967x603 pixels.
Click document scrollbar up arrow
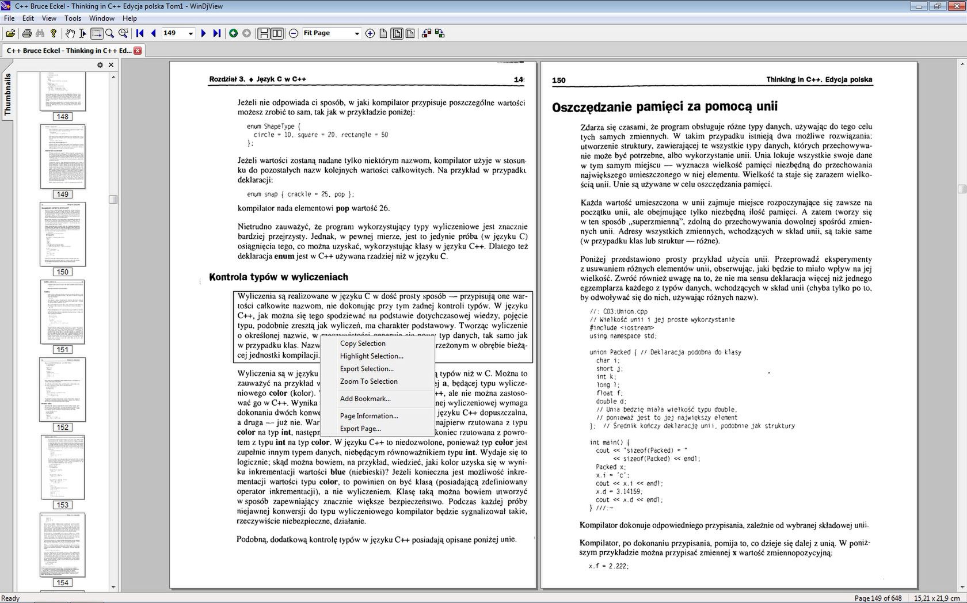962,64
